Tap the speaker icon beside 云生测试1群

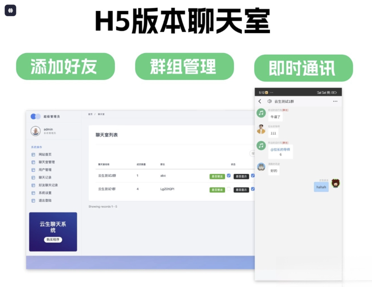[x=269, y=101]
